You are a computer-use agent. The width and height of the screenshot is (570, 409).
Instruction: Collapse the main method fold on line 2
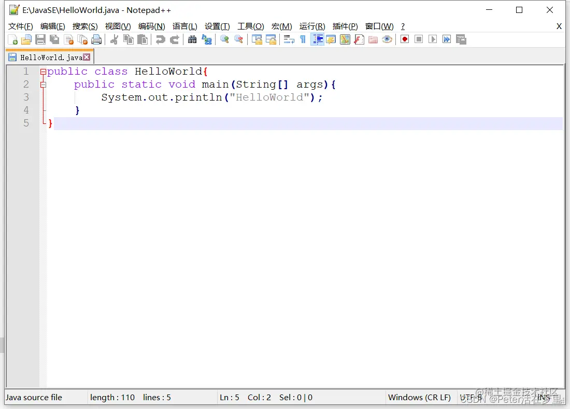[43, 84]
